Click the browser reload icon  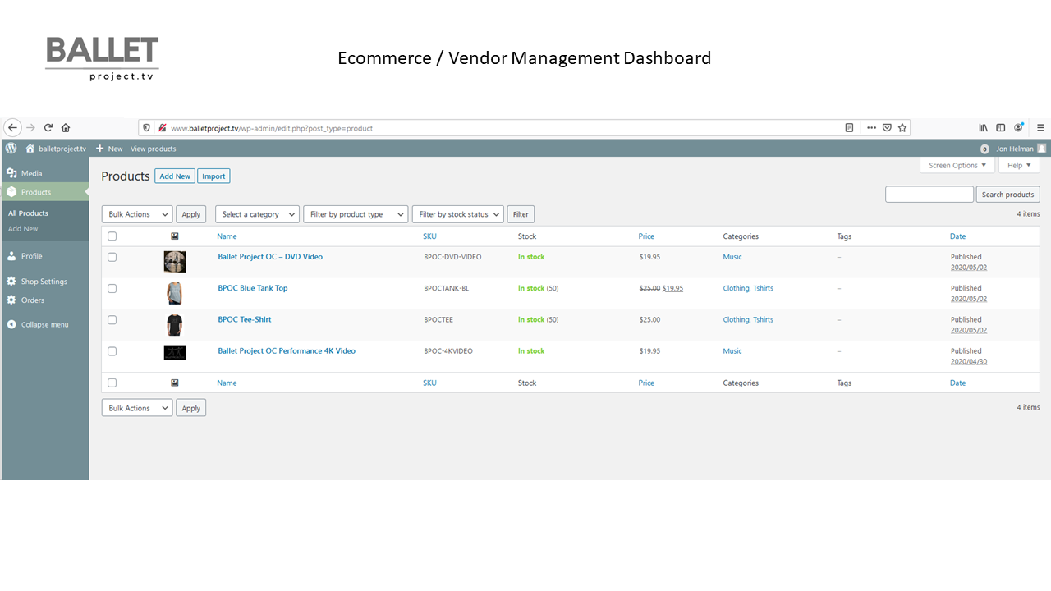click(48, 128)
